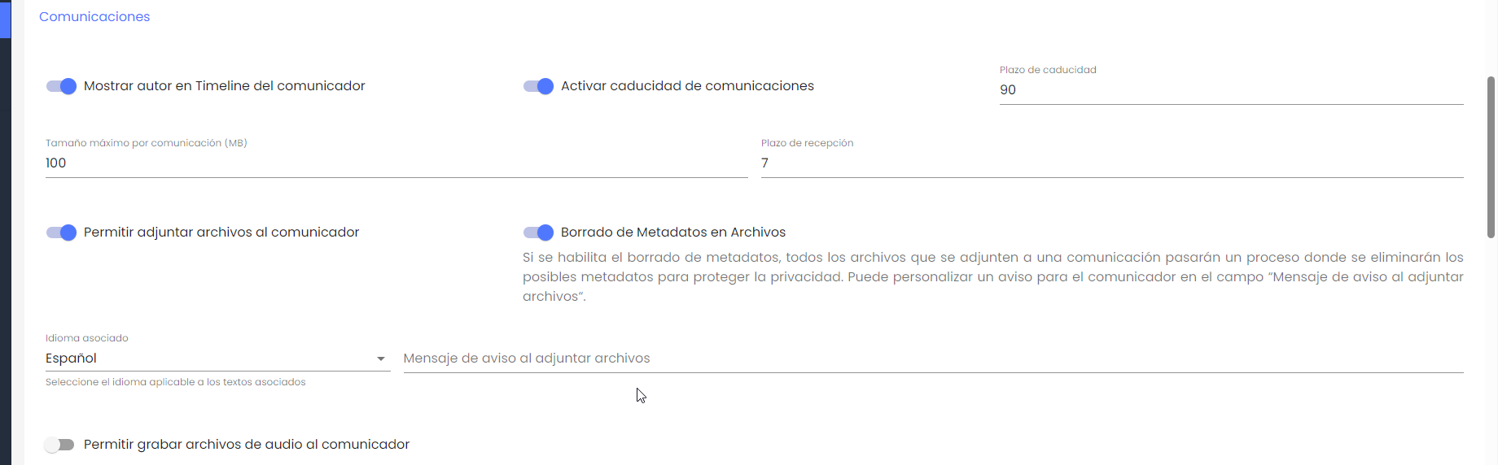
Task: Click the Plazo de recepción input
Action: (1111, 163)
